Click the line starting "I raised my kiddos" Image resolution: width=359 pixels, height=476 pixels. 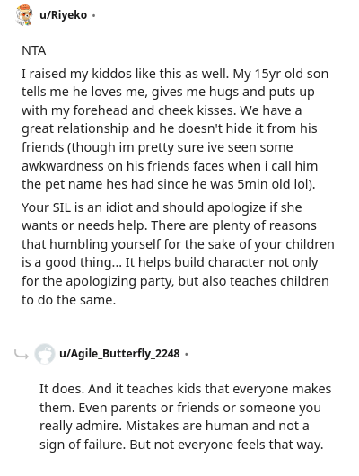click(175, 74)
